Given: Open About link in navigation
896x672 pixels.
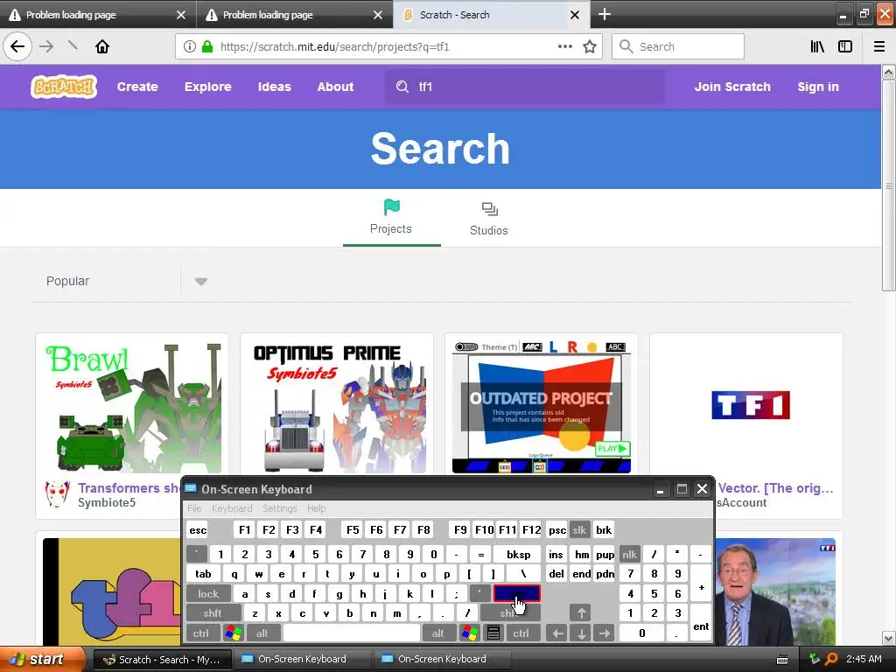Looking at the screenshot, I should (x=335, y=87).
